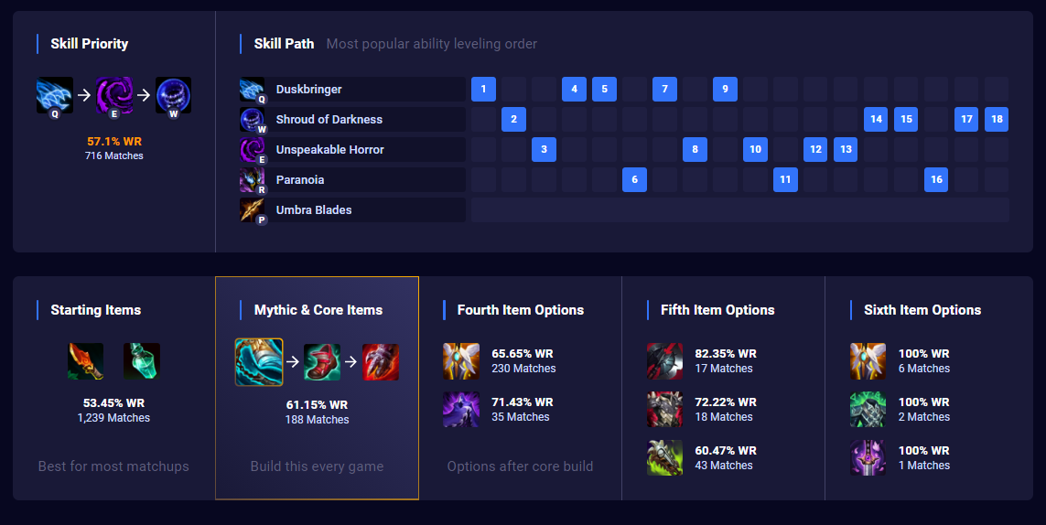Choose the 71.43% WR fourth item icon
Image resolution: width=1046 pixels, height=525 pixels.
(x=461, y=409)
